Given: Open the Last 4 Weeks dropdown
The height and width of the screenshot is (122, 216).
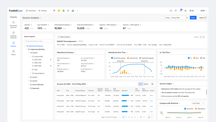Looking at the screenshot, I should click(x=198, y=103).
